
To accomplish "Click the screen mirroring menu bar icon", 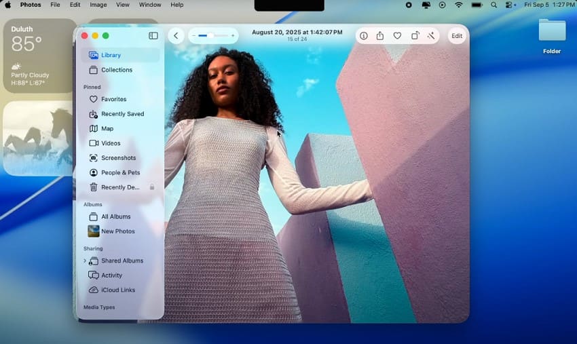I will click(426, 5).
